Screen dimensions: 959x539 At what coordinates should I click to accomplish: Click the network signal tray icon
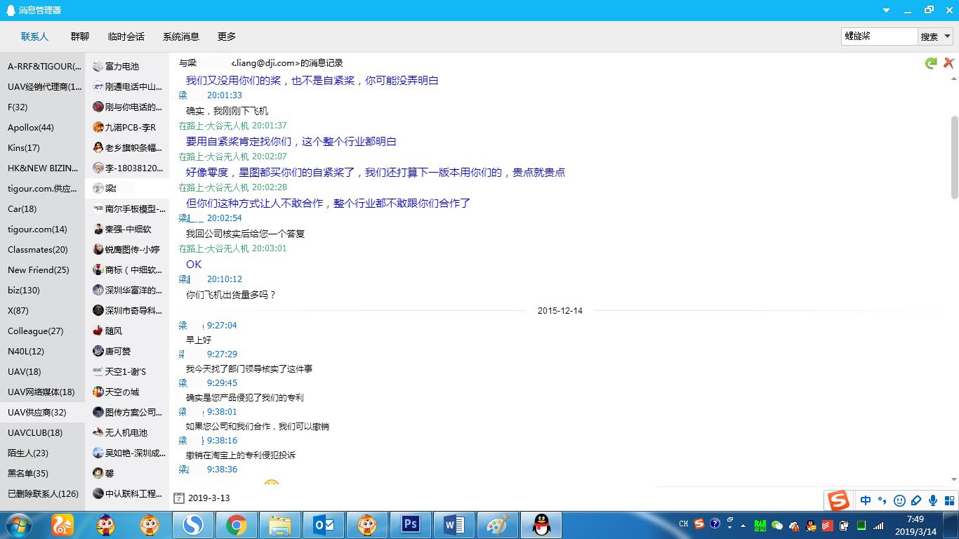878,525
